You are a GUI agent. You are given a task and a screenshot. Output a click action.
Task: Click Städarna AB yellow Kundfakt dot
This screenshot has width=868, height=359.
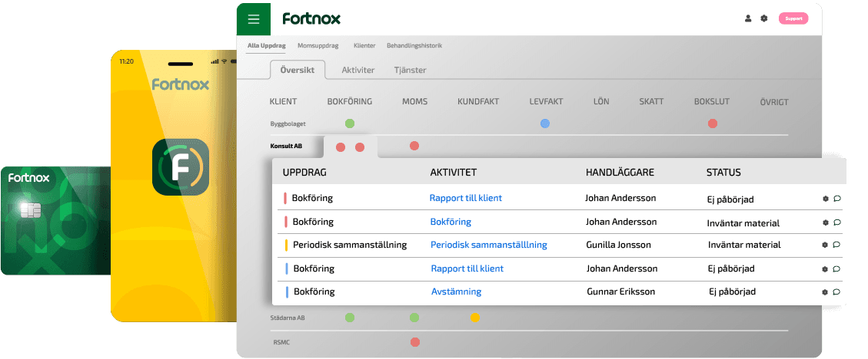pos(474,318)
